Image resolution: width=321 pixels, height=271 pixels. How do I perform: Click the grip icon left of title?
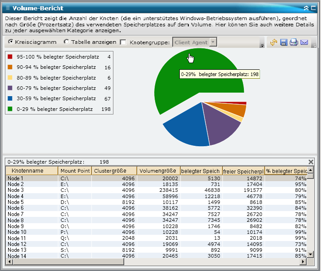click(8, 8)
